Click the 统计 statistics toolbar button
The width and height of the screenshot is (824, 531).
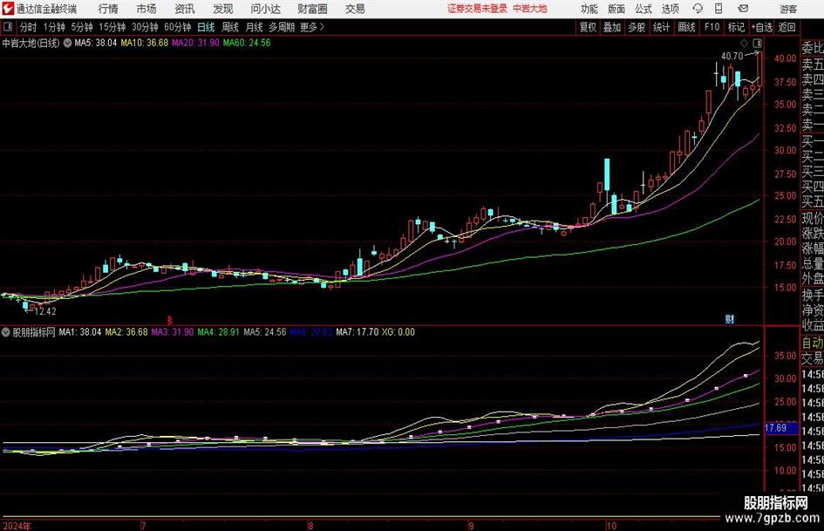pyautogui.click(x=661, y=27)
